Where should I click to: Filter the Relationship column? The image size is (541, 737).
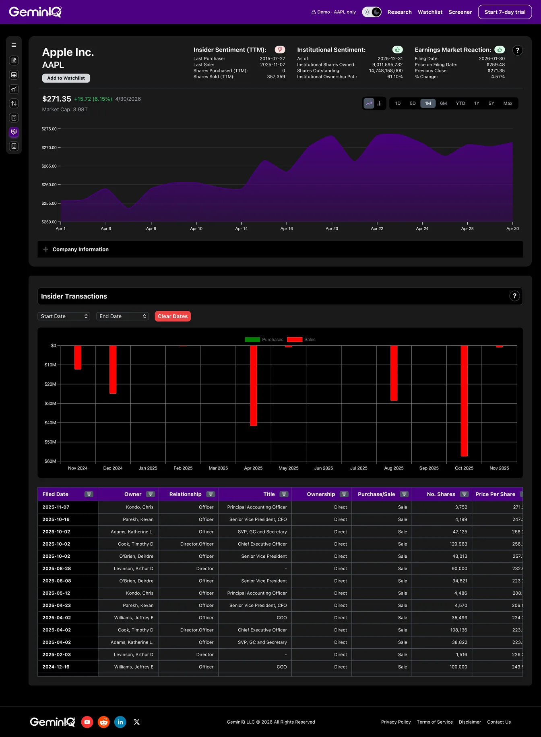click(x=211, y=494)
